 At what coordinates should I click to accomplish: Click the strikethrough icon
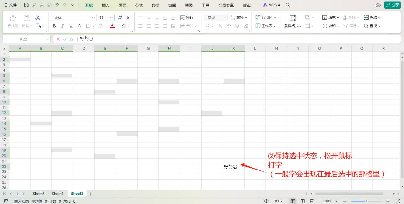click(79, 26)
